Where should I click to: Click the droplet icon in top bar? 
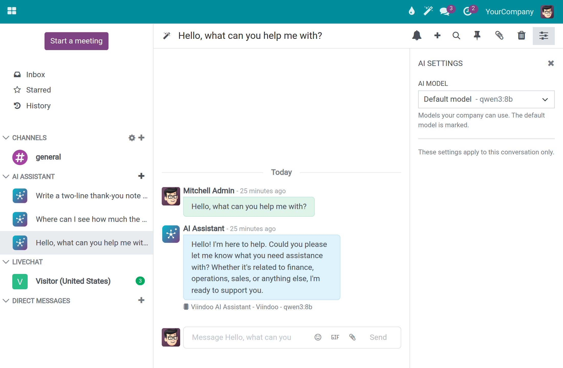412,11
